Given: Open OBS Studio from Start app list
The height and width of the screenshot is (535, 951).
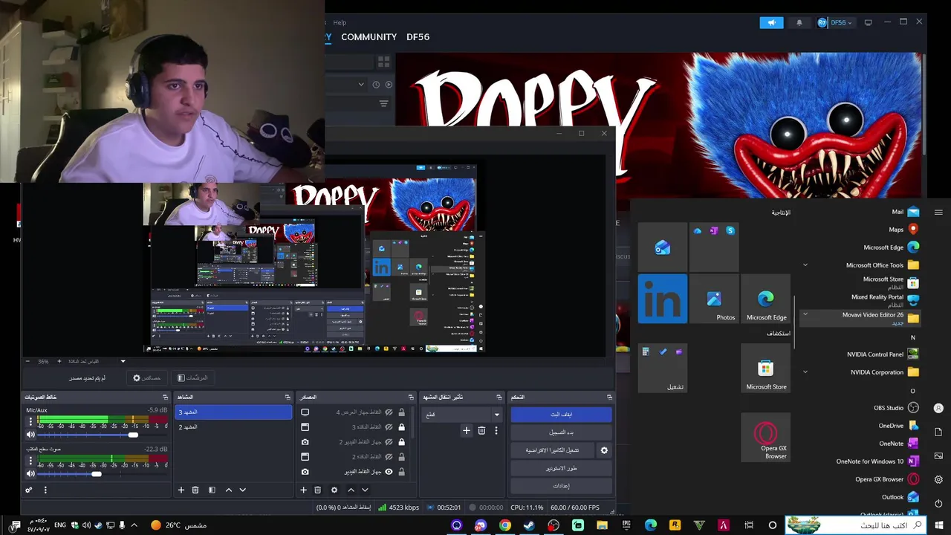Looking at the screenshot, I should (x=889, y=408).
